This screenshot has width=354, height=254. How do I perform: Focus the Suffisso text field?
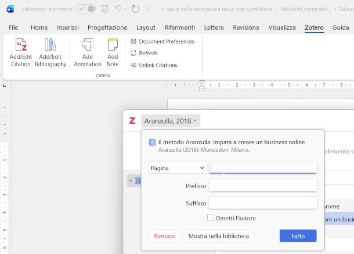(262, 203)
